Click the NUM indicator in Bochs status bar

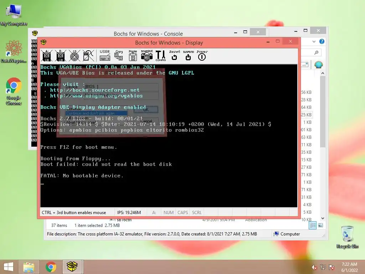pyautogui.click(x=169, y=213)
